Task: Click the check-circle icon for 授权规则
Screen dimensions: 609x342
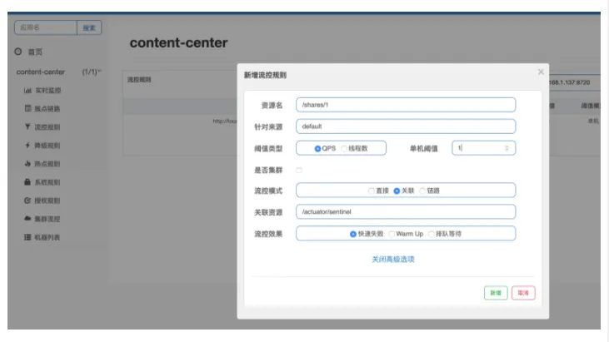Action: point(27,201)
